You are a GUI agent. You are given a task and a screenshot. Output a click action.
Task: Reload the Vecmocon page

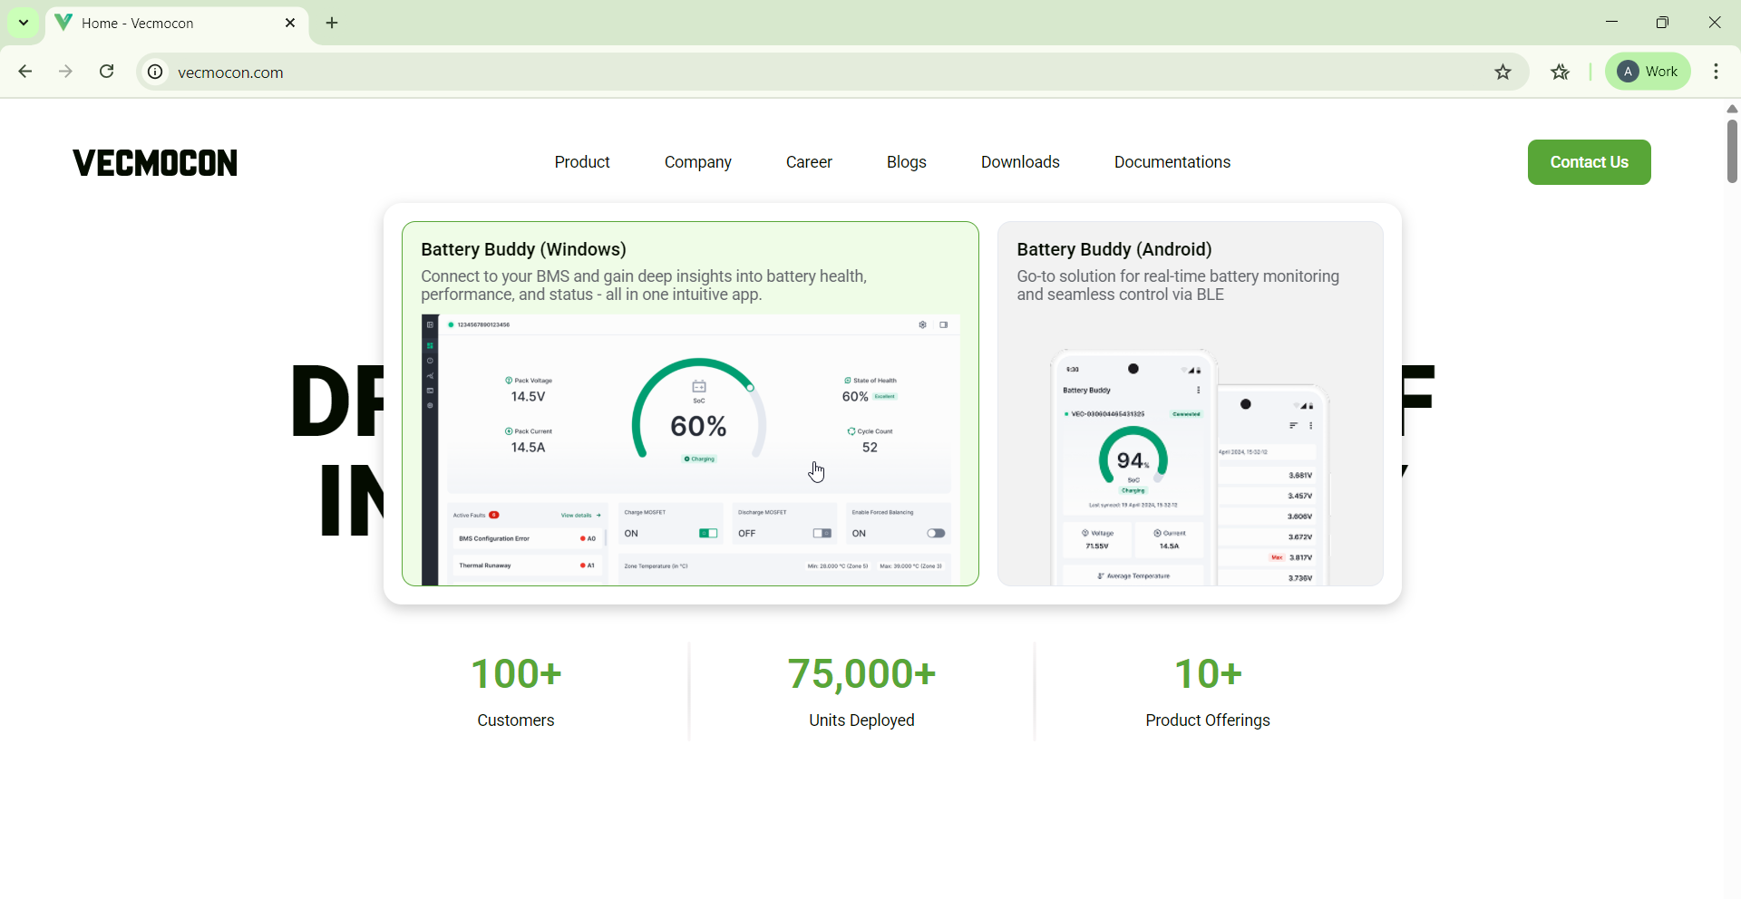point(107,72)
